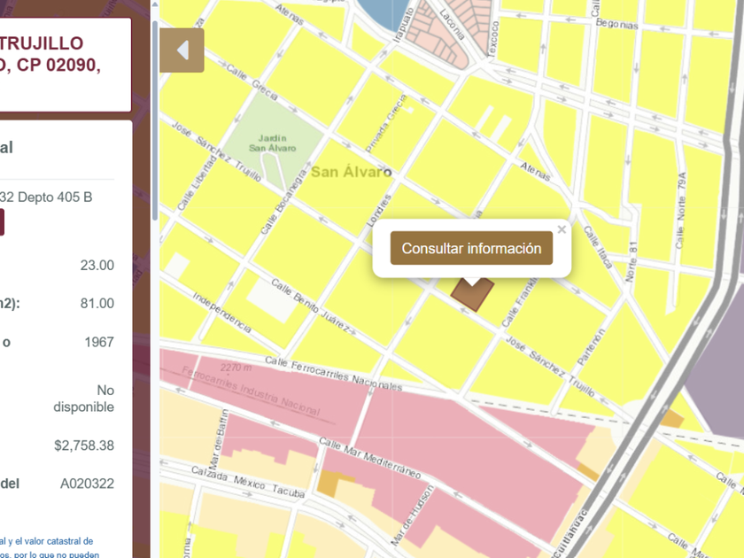This screenshot has width=744, height=558.
Task: Close the Consultar información popup
Action: [562, 230]
